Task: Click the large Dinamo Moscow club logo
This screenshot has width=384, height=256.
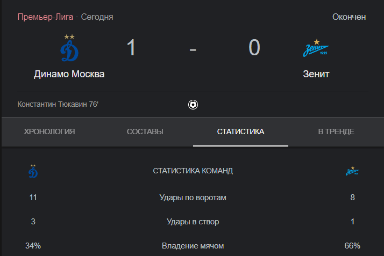Action: [x=69, y=48]
